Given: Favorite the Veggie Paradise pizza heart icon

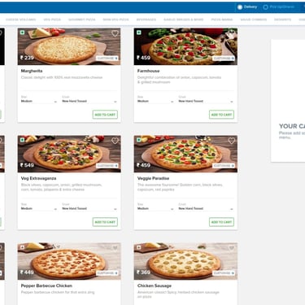Looking at the screenshot, I should point(232,141).
